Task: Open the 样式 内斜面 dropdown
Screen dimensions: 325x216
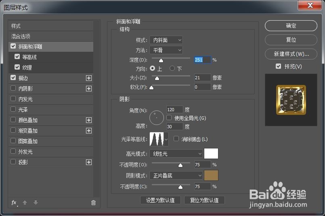Action: pyautogui.click(x=166, y=40)
